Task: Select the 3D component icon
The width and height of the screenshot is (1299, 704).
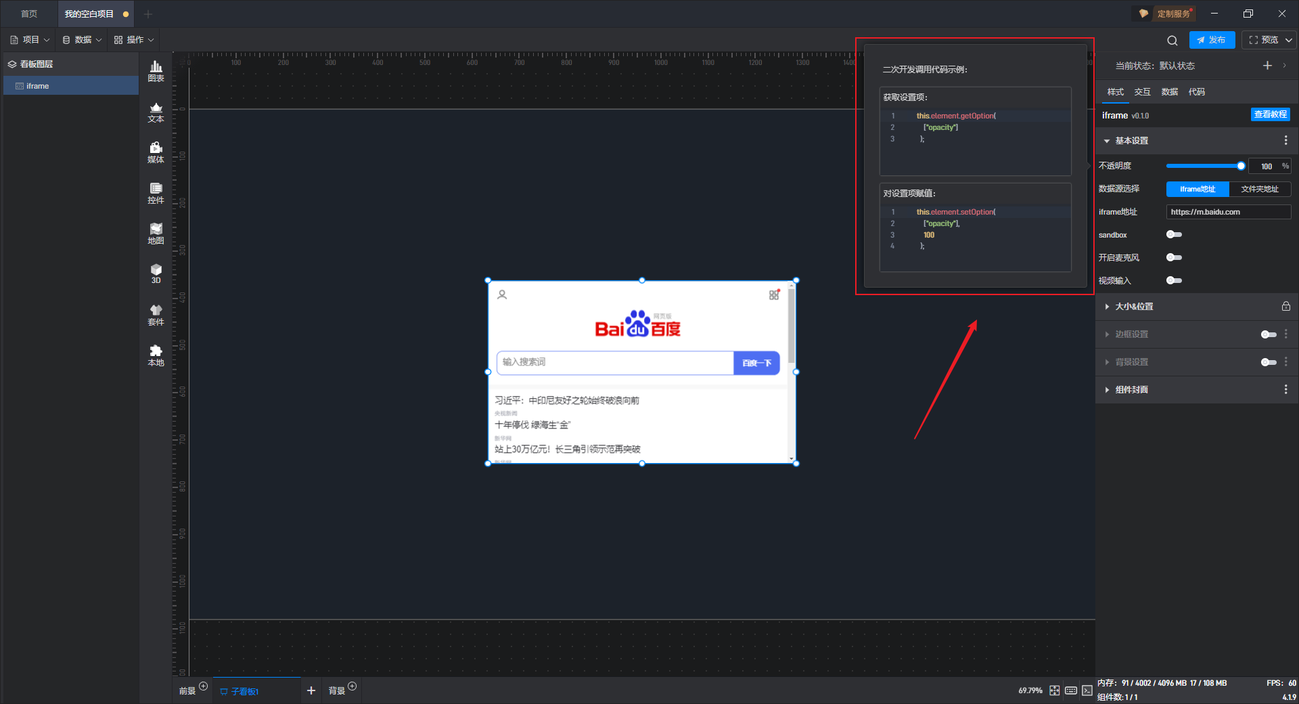Action: coord(156,273)
